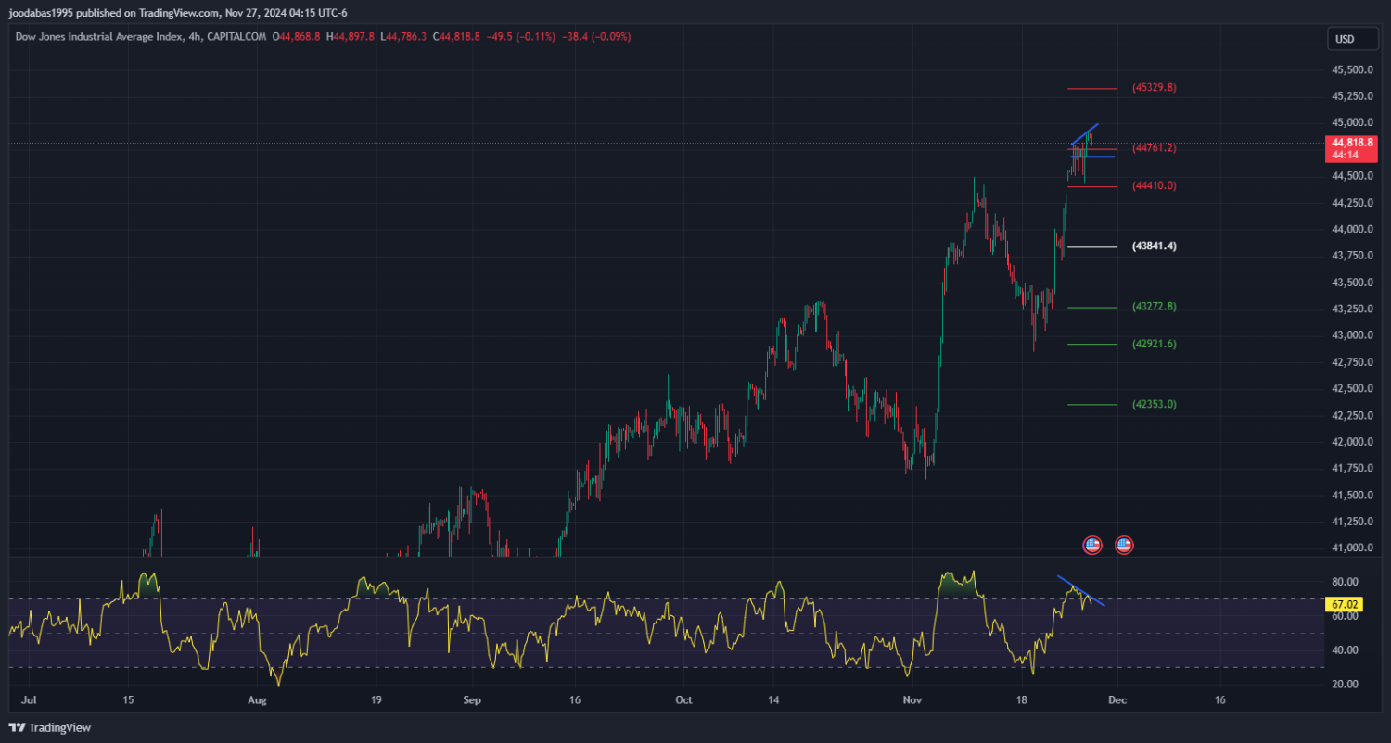
Task: Click the change value −49.5 (−0.11%)
Action: pyautogui.click(x=521, y=37)
